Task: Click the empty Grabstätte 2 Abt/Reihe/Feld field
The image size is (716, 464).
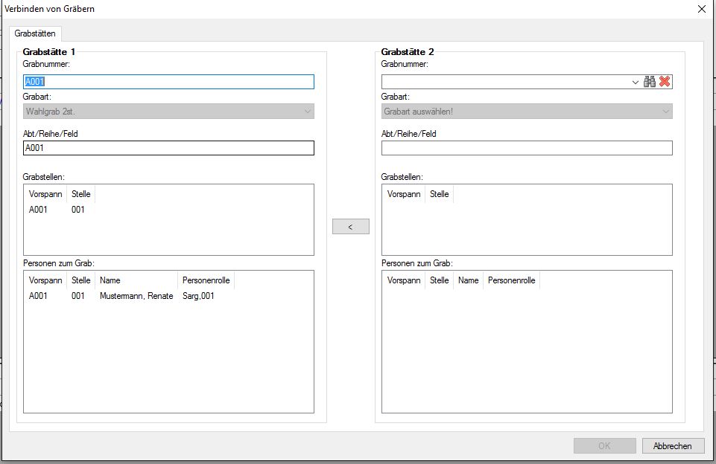Action: coord(527,148)
